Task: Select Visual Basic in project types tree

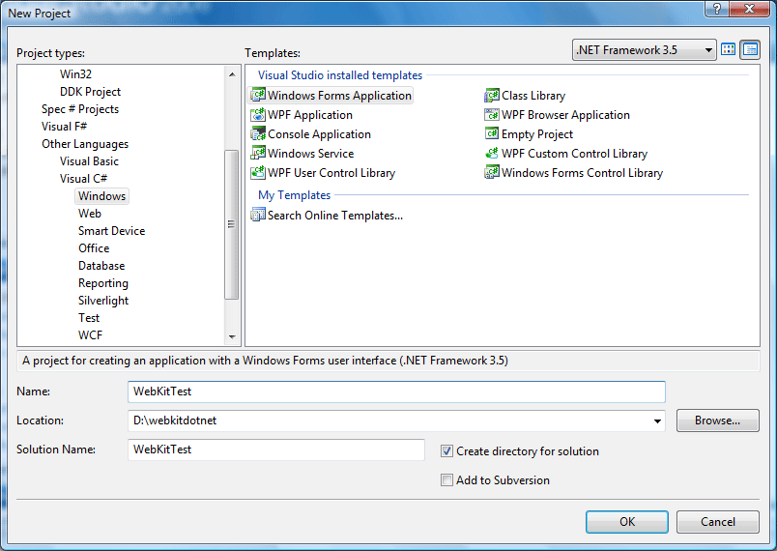Action: click(x=89, y=161)
